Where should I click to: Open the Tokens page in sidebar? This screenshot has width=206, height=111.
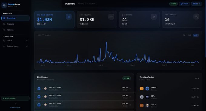(15, 30)
